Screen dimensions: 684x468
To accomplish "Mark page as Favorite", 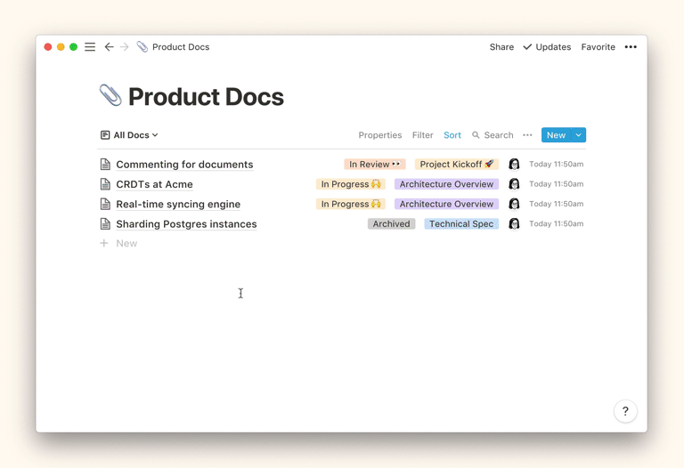I will click(x=598, y=47).
